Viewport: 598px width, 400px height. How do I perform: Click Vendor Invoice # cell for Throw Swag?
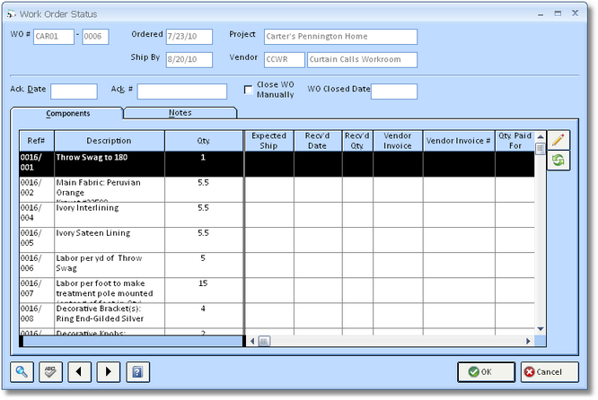point(459,164)
